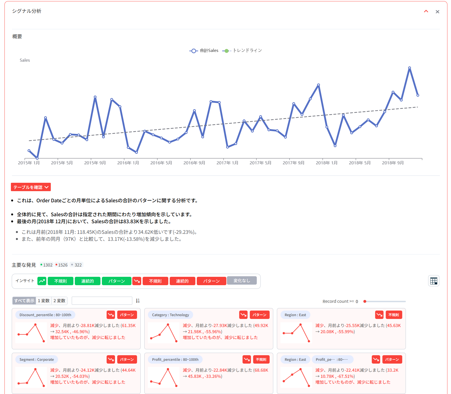Click the decrease icon on Segment Corporate card

(x=111, y=359)
